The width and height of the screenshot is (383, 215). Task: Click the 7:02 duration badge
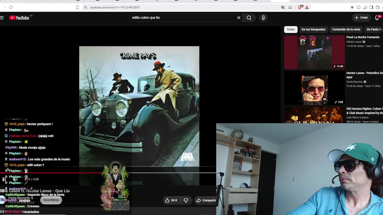(339, 102)
